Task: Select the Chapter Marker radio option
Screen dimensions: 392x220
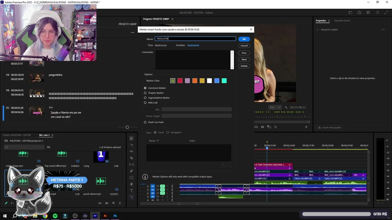Action: 145,93
